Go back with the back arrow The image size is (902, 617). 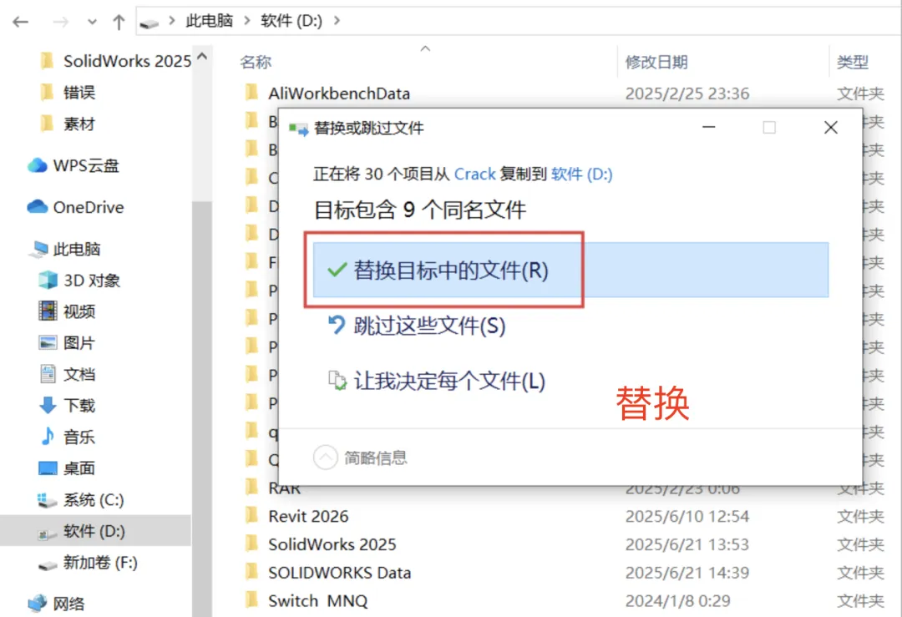(21, 22)
